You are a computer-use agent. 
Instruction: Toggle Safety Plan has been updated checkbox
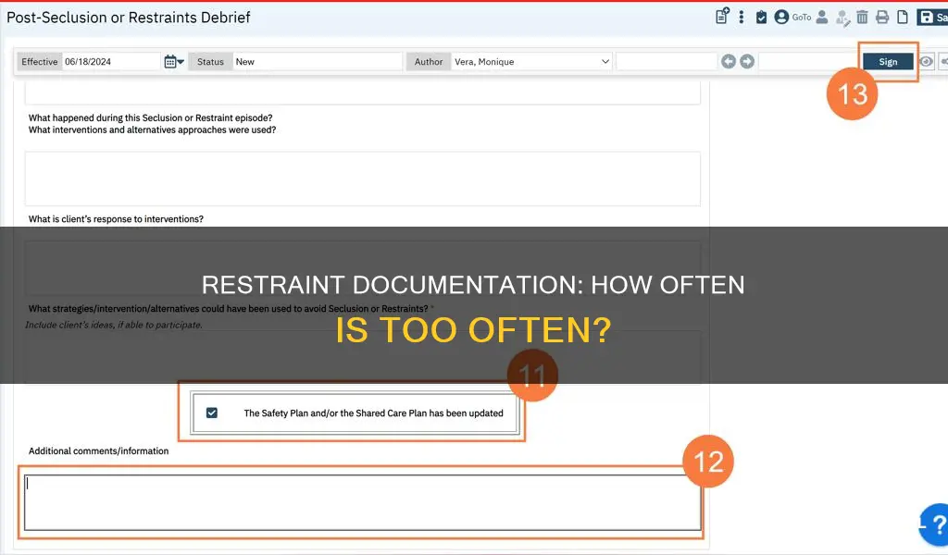212,413
